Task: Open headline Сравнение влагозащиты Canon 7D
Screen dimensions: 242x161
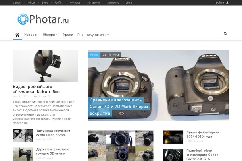Action: 119,107
